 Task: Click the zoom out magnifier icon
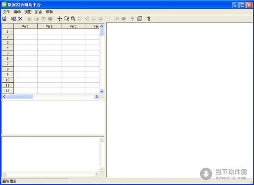(73, 19)
